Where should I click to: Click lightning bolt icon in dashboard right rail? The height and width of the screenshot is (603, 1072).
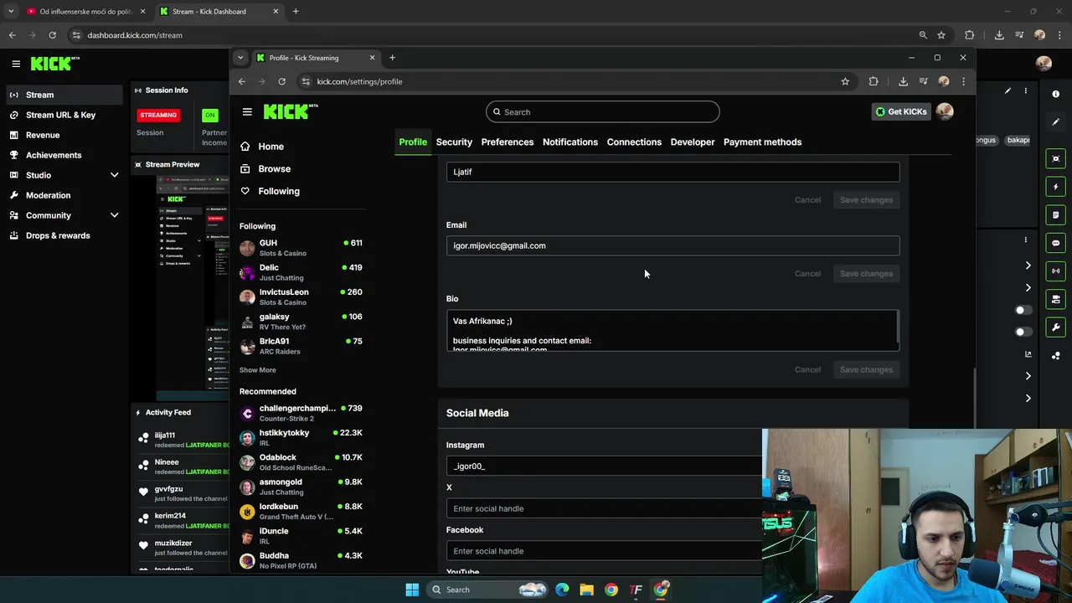[1055, 187]
